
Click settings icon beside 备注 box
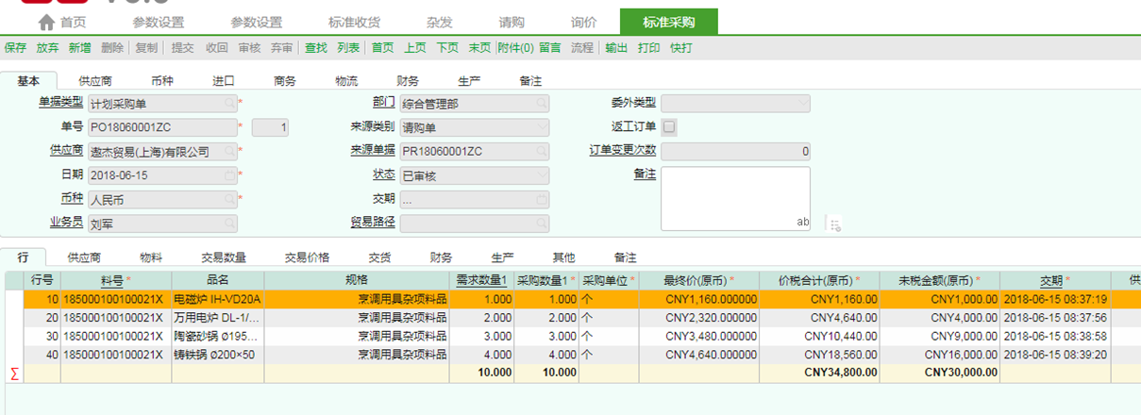834,224
